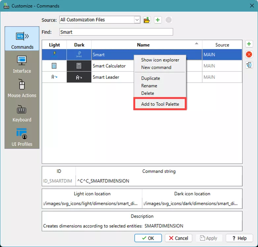The height and width of the screenshot is (247, 258).
Task: Click the red delete command icon
Action: [x=249, y=54]
